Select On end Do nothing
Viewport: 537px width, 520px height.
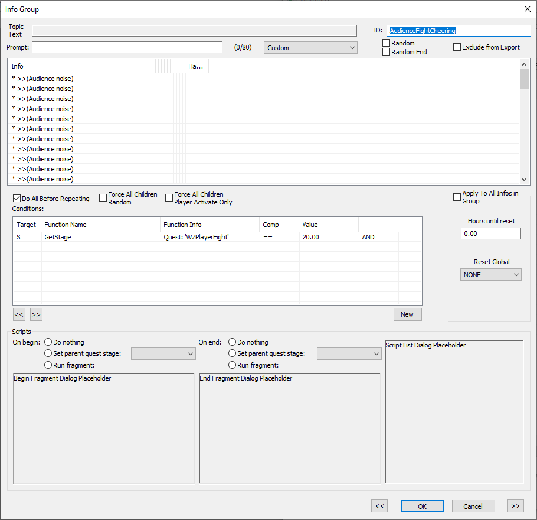coord(232,342)
